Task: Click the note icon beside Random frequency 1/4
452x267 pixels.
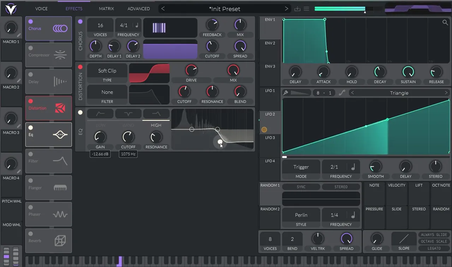Action: tap(353, 215)
